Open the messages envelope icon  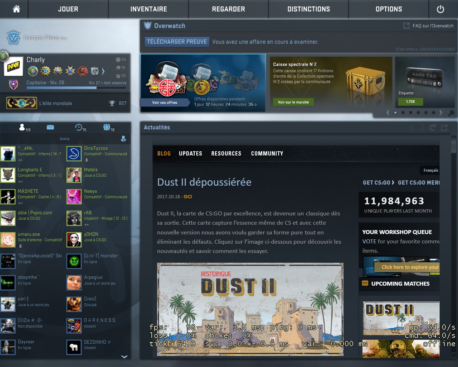click(x=50, y=127)
